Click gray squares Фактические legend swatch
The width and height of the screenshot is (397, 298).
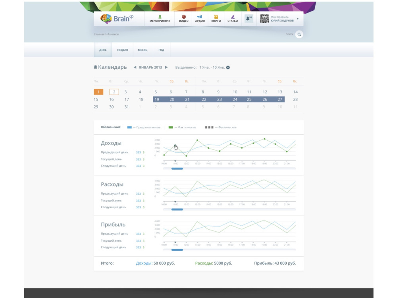(209, 128)
